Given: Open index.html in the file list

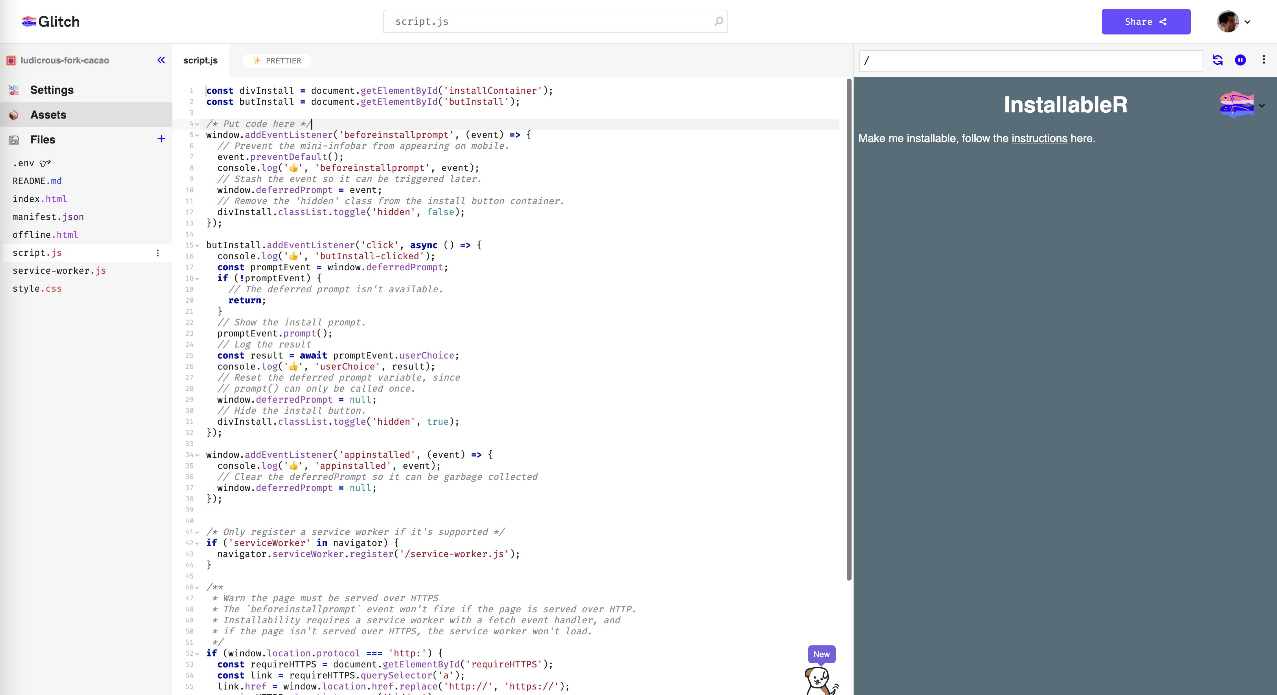Looking at the screenshot, I should (40, 199).
